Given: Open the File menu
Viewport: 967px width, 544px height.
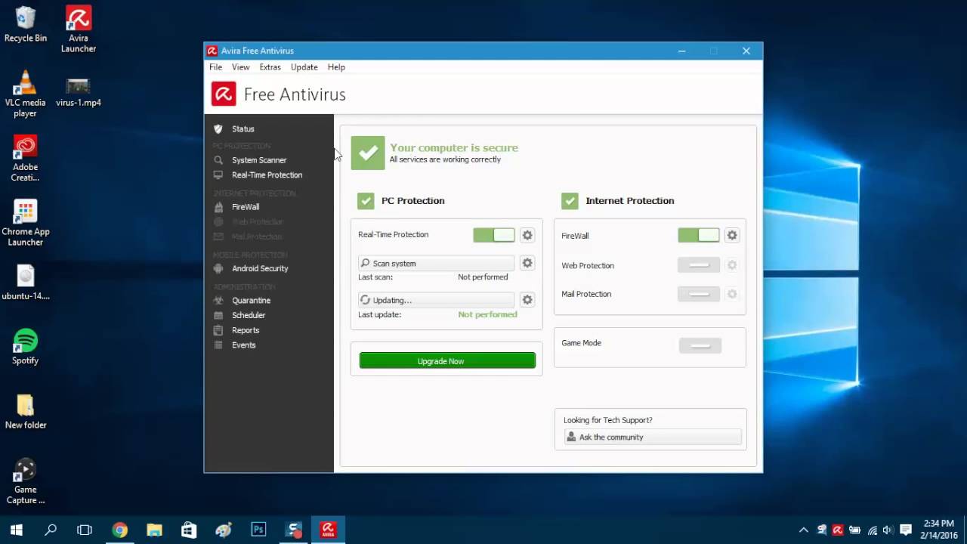Looking at the screenshot, I should click(x=215, y=67).
